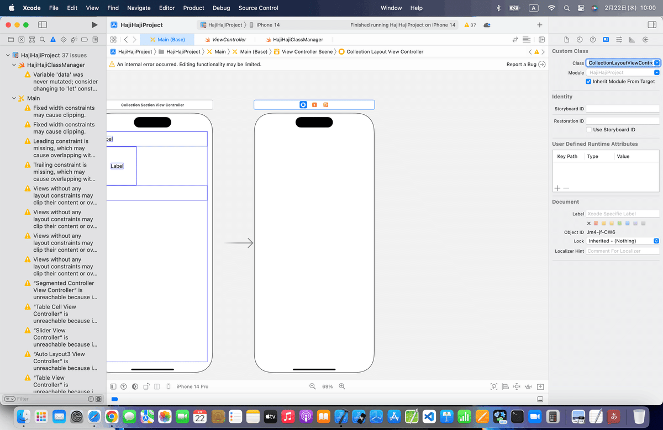The width and height of the screenshot is (663, 430).
Task: Select the green label color swatch
Action: tap(620, 224)
